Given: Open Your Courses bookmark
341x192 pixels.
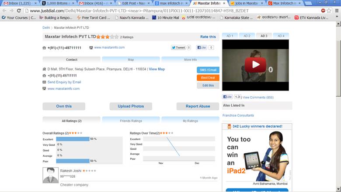Looking at the screenshot, I should [19, 17].
